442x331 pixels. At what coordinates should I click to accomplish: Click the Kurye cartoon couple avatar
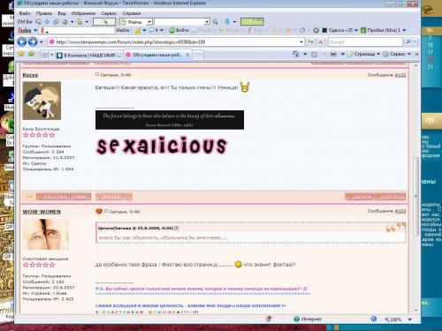tap(42, 101)
